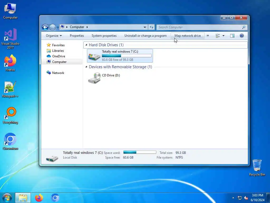Click Properties in the command bar
270x203 pixels.
click(77, 36)
